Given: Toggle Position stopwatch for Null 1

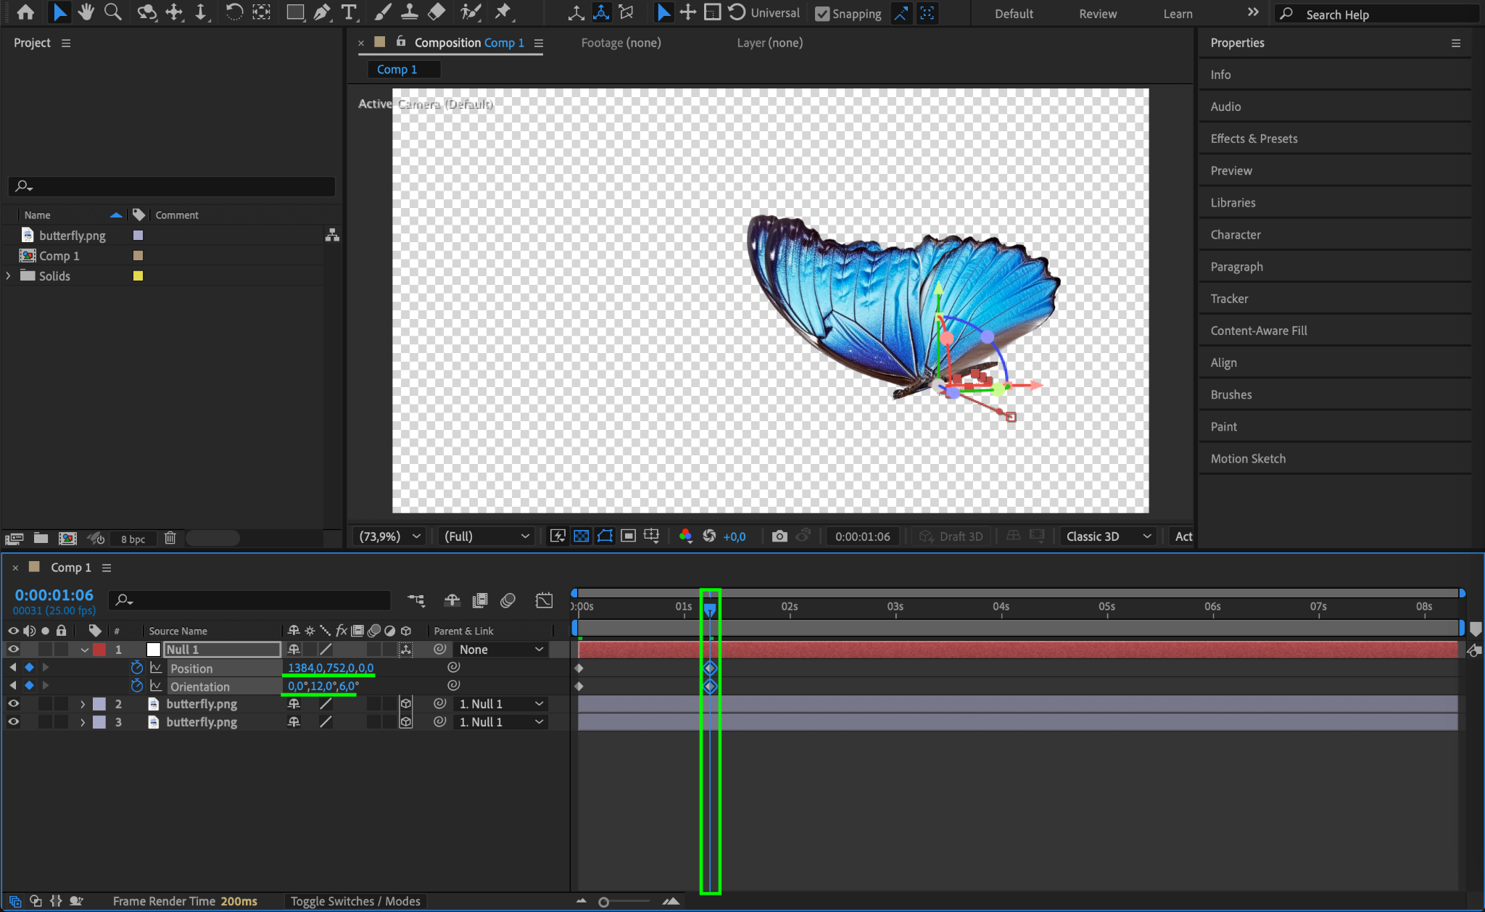Looking at the screenshot, I should point(136,668).
